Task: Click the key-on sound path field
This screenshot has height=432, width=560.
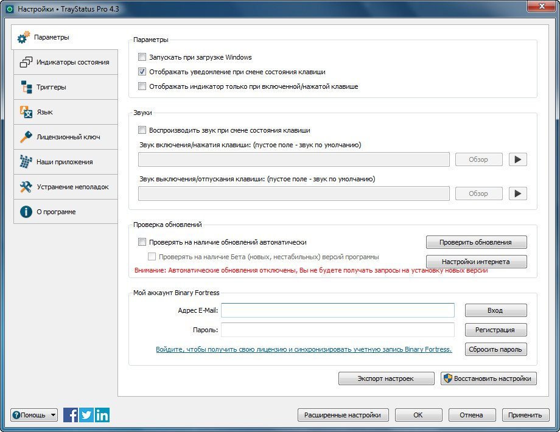Action: [293, 159]
